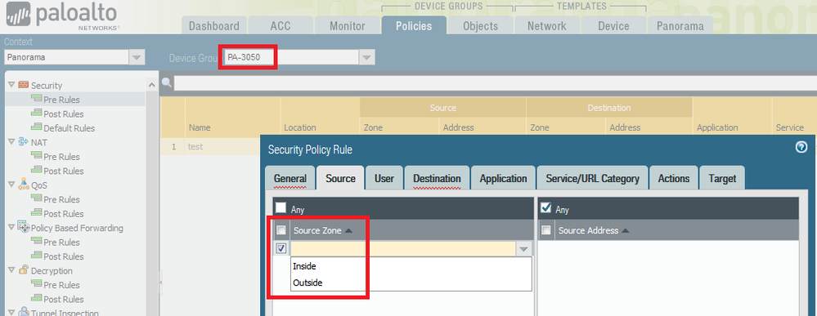Open the Dashboard tab
The height and width of the screenshot is (316, 817).
click(x=213, y=25)
